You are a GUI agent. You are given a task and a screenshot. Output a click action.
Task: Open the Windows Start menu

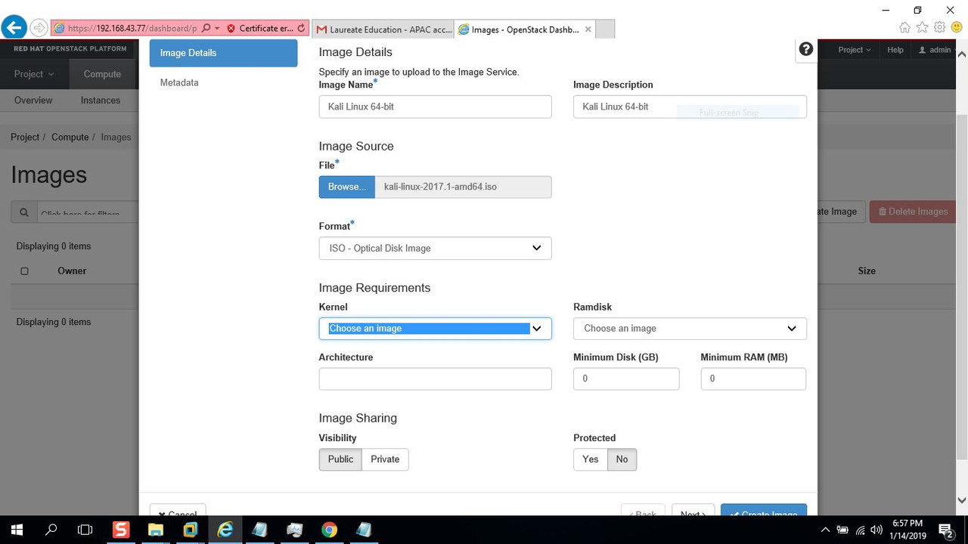(x=17, y=530)
